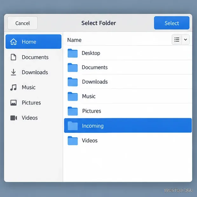Click the Music folder icon in list
Viewport: 197px width, 197px height.
point(73,96)
